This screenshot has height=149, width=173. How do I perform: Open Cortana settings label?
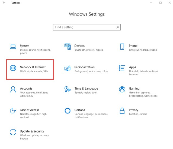[80, 110]
